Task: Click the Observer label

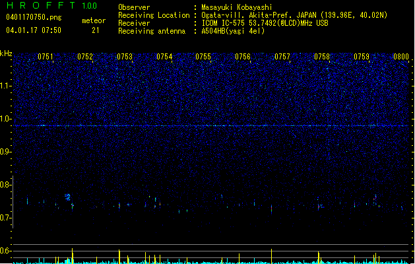Action: (134, 7)
